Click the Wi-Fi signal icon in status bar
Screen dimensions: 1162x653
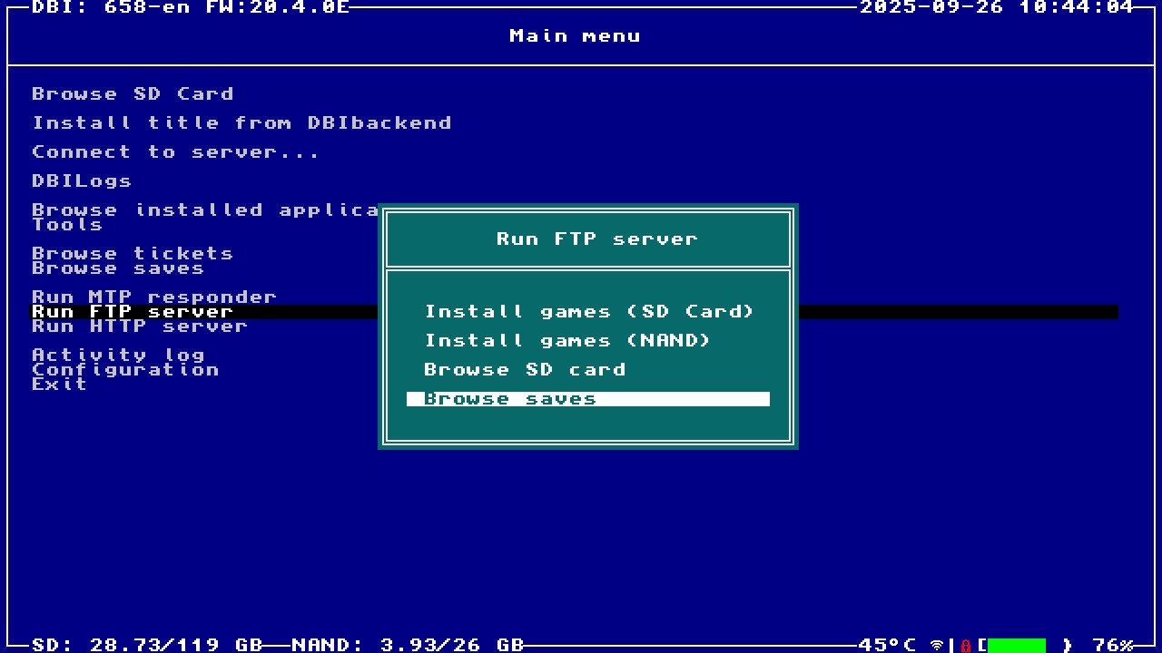coord(938,646)
